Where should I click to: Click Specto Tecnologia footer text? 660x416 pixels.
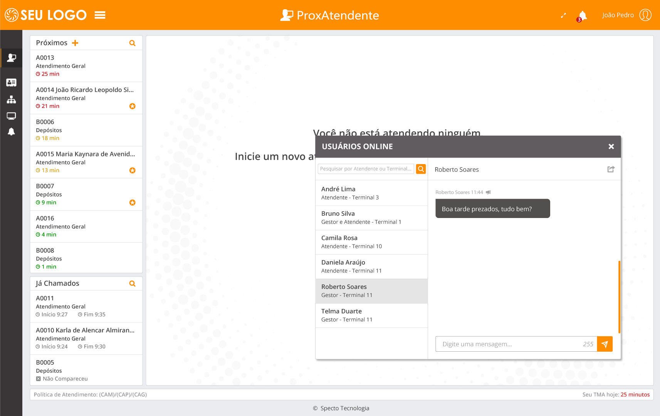[x=344, y=408]
